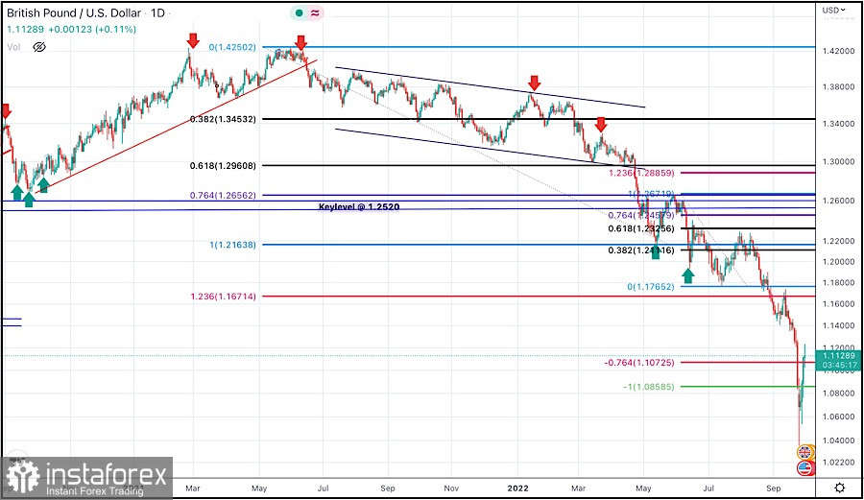Click the 1.236(1.16714) Fibonacci label
864x500 pixels.
pos(223,297)
